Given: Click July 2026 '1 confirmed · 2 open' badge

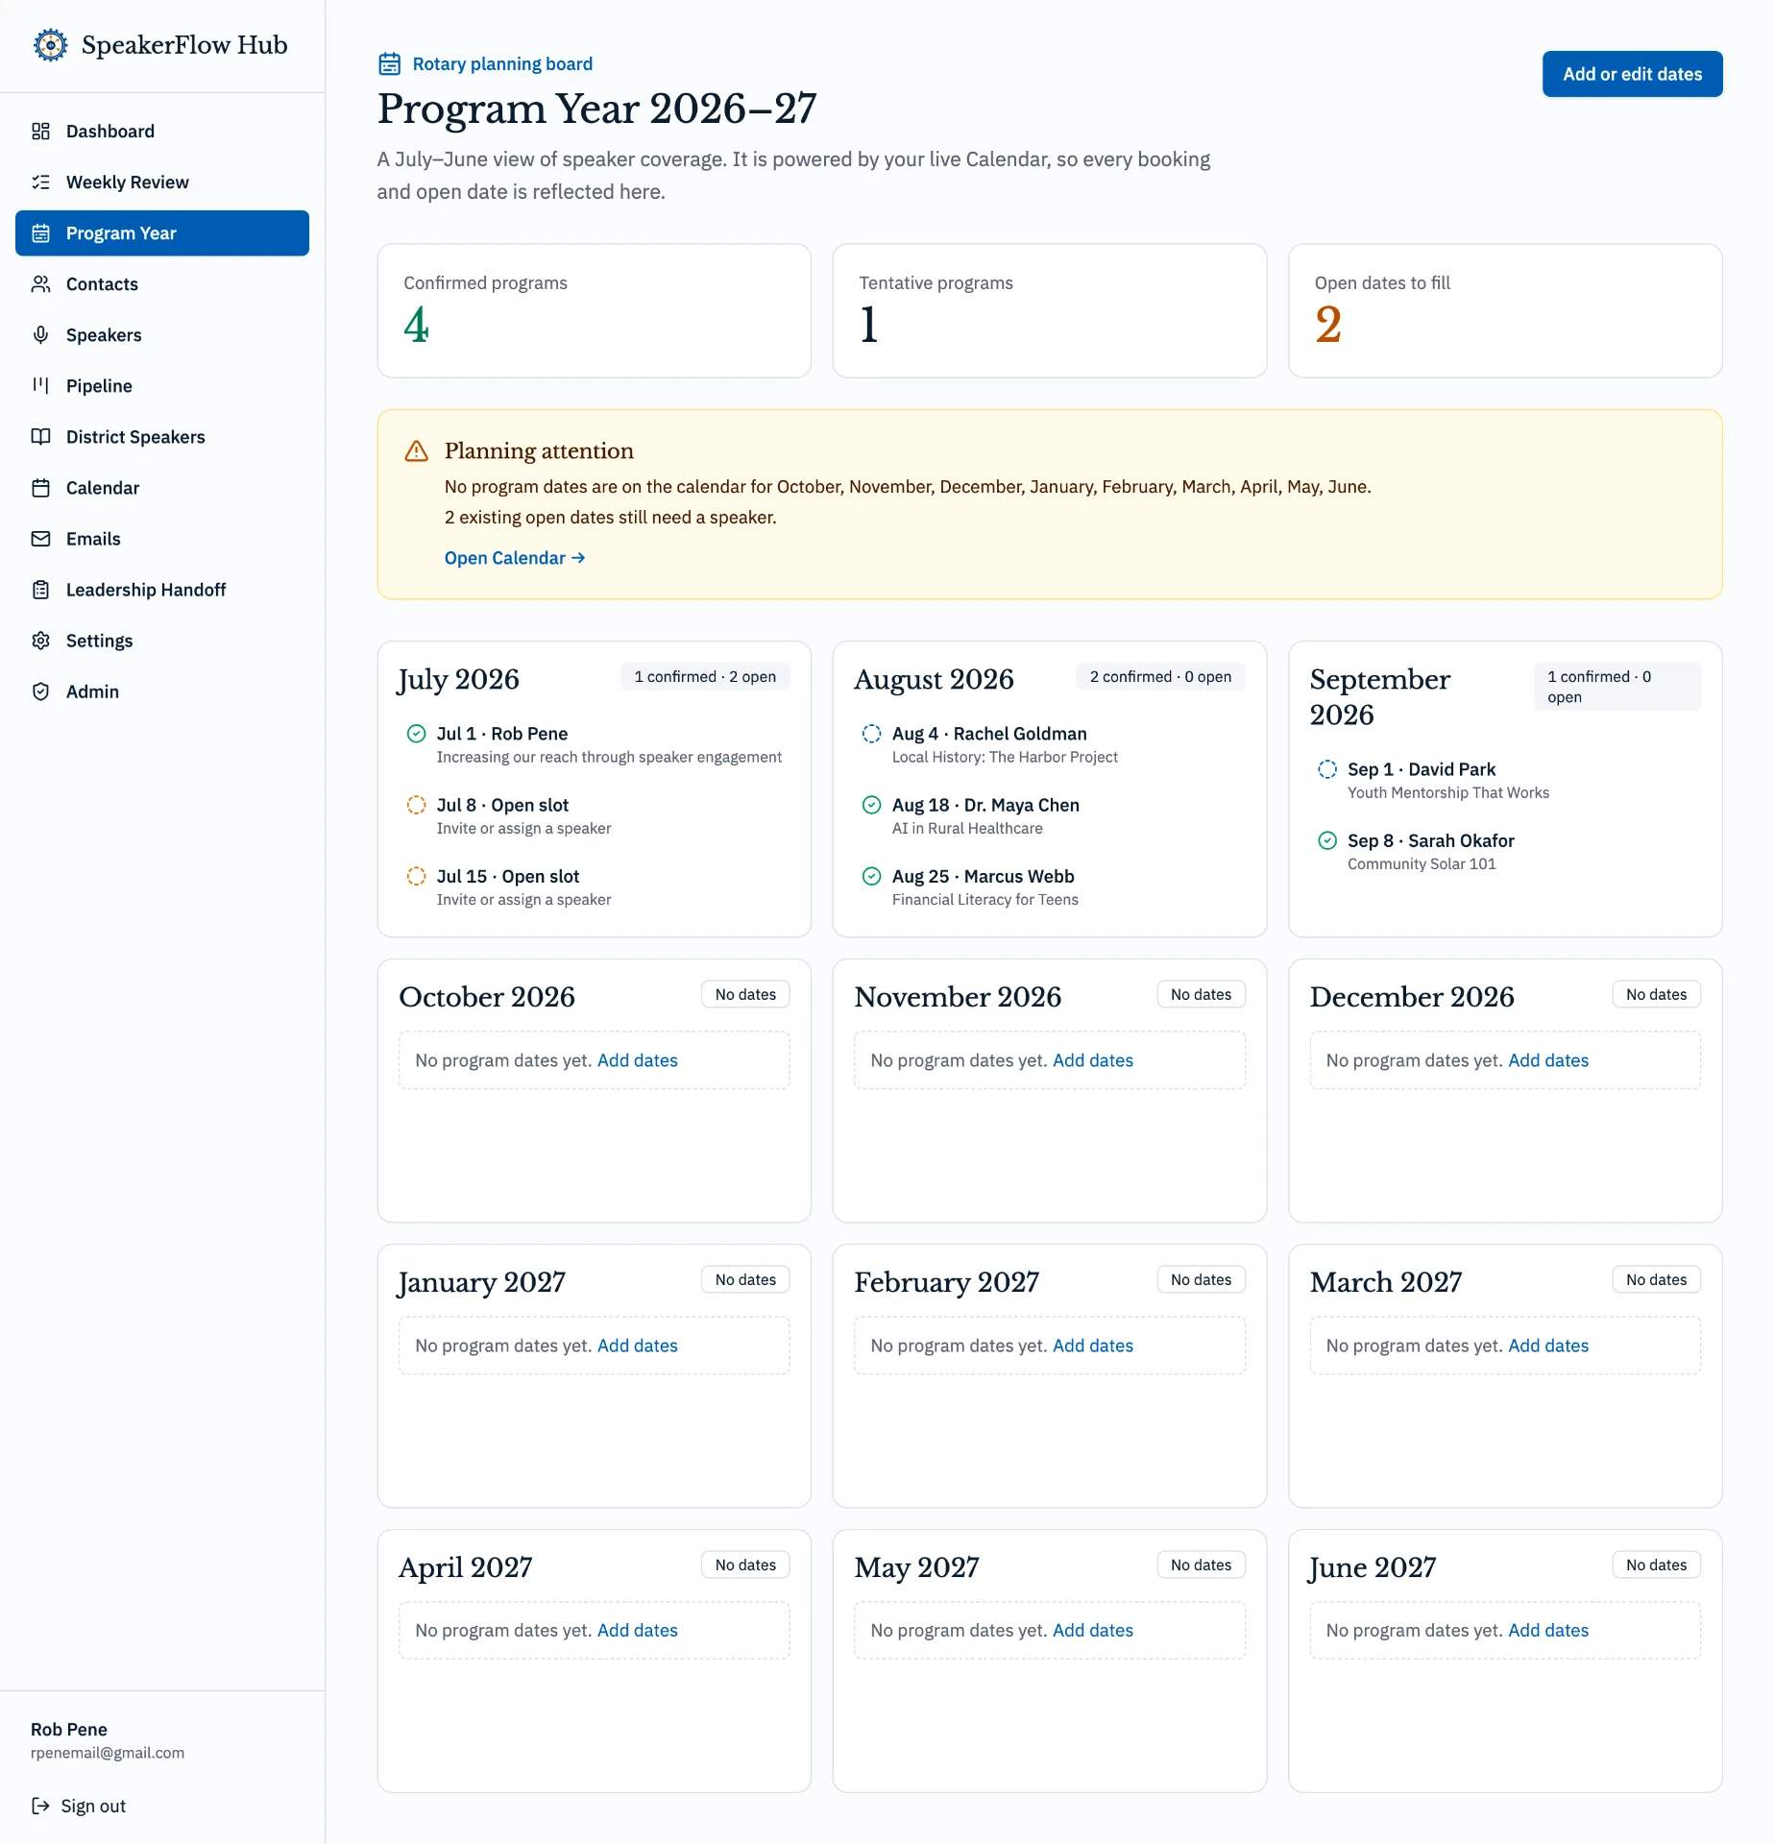Looking at the screenshot, I should click(x=705, y=676).
